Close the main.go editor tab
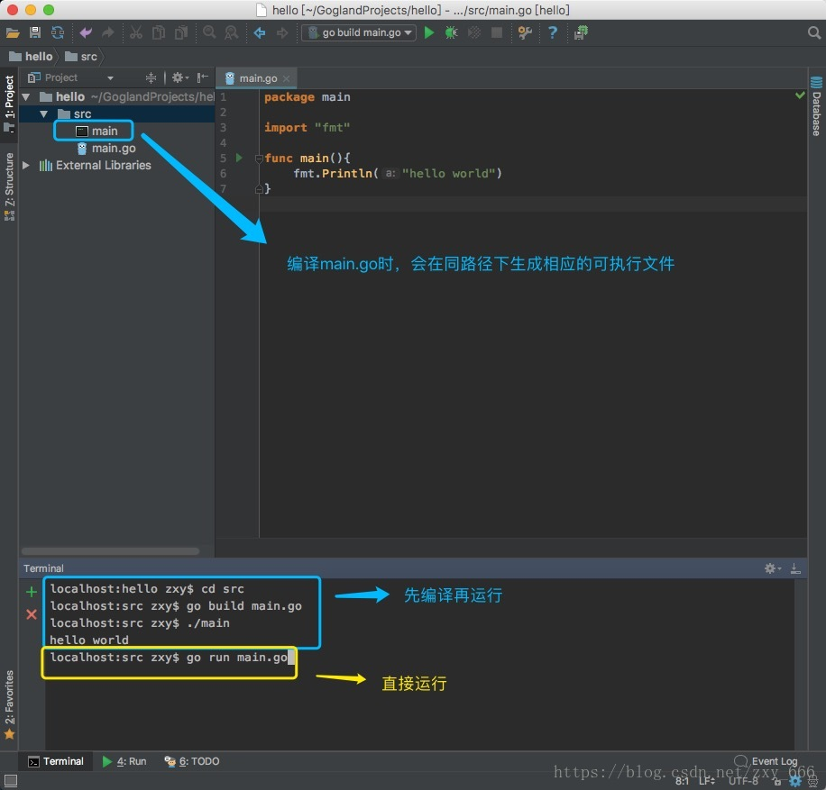Screen dimensions: 826x790 pos(286,79)
